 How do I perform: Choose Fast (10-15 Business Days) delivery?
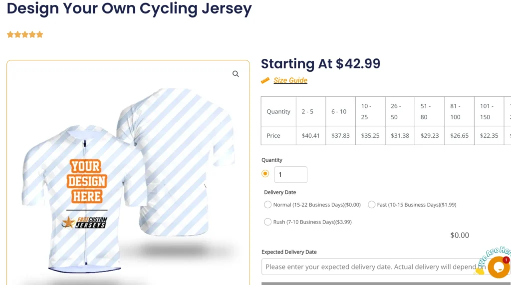point(372,205)
